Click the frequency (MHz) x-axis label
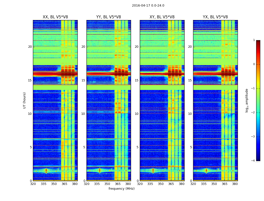264x201 pixels. click(x=121, y=189)
